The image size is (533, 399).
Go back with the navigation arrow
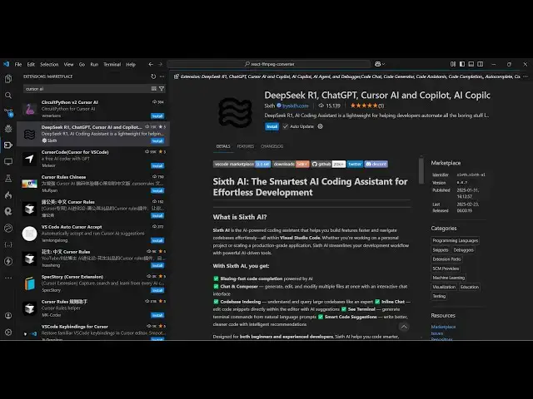click(151, 64)
